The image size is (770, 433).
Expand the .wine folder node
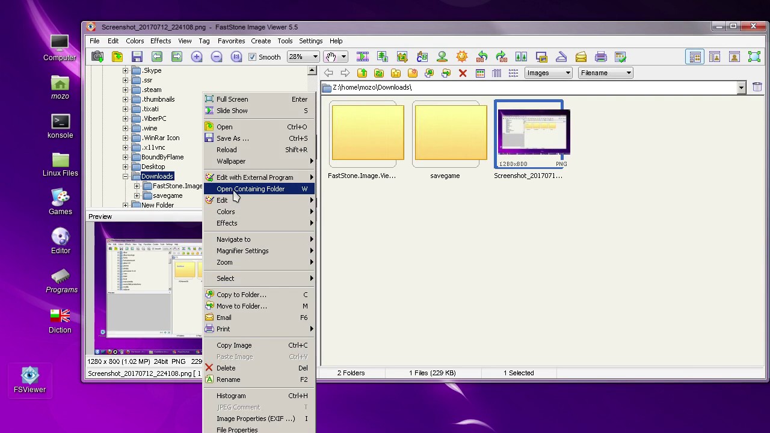(125, 128)
